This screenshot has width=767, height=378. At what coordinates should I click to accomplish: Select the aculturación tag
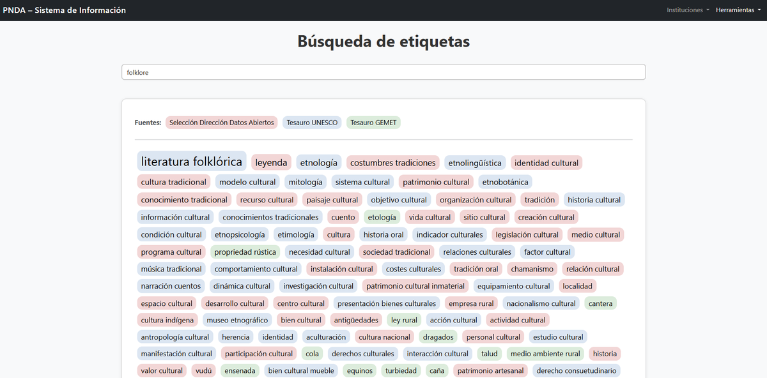pyautogui.click(x=326, y=337)
